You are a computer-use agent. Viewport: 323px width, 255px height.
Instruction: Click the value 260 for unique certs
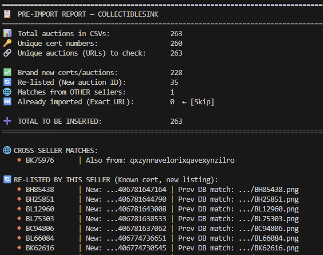pos(176,44)
